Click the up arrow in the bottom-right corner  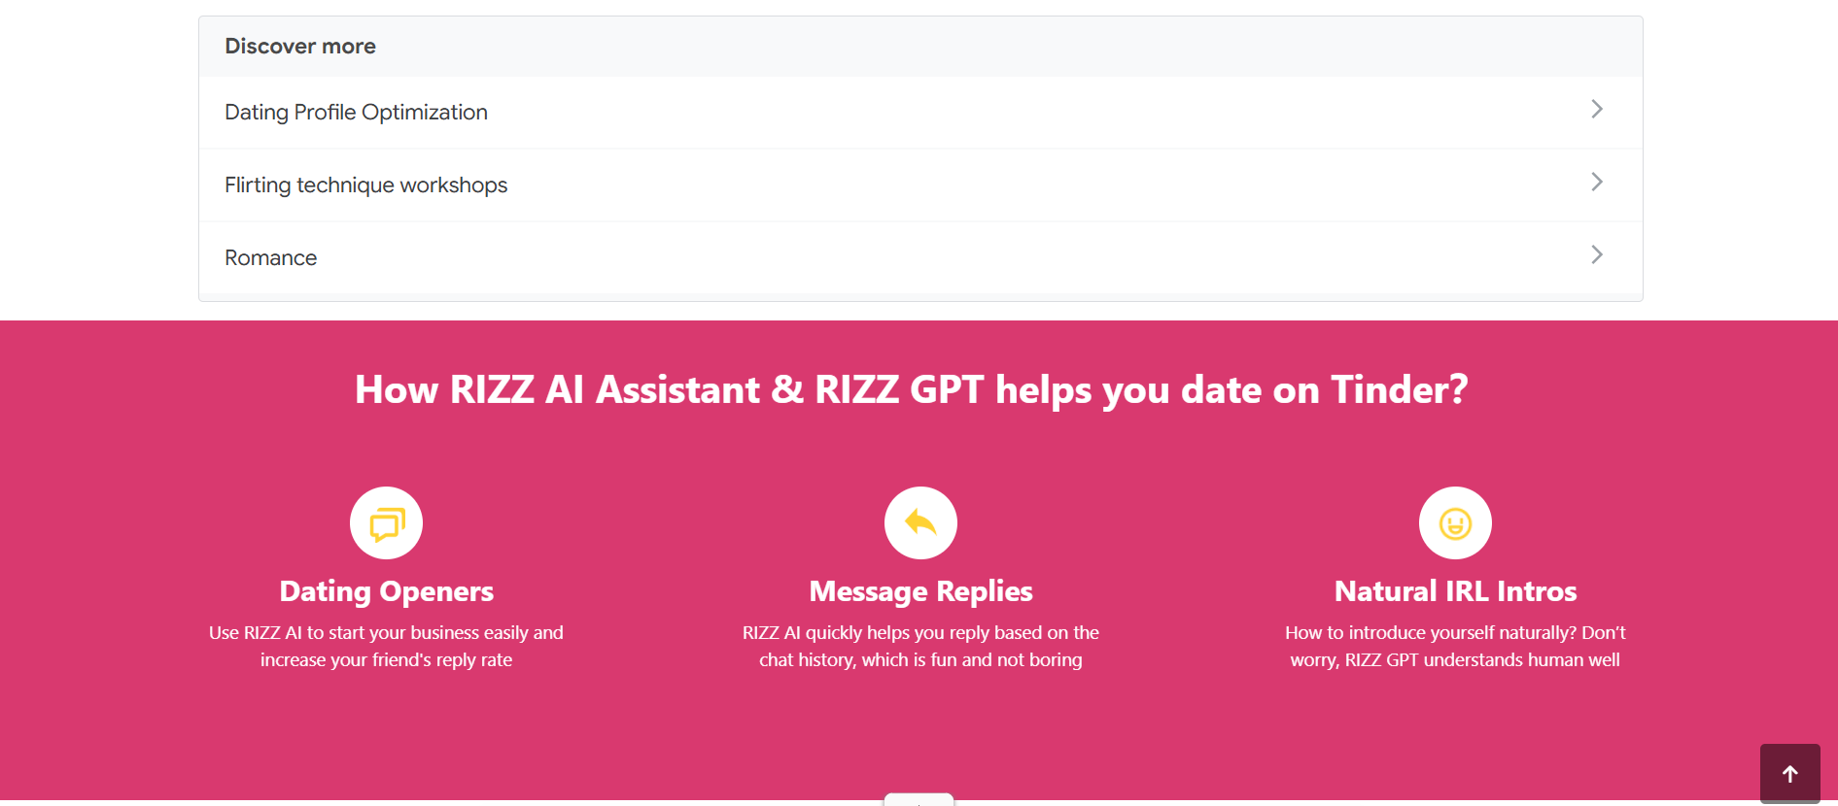point(1789,773)
